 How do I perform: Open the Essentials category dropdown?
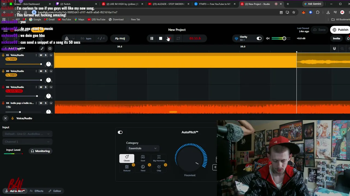point(142,148)
